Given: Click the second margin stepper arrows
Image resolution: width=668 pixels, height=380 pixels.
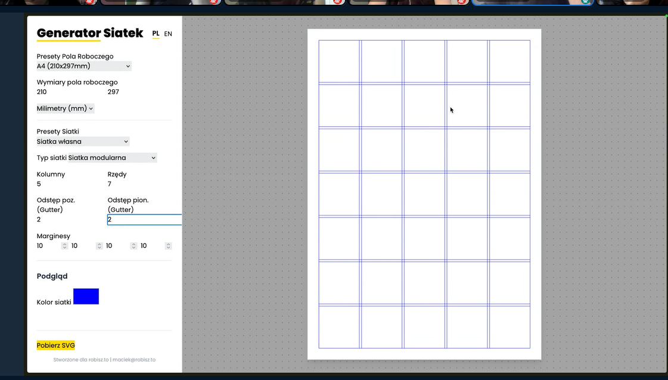Looking at the screenshot, I should point(100,246).
